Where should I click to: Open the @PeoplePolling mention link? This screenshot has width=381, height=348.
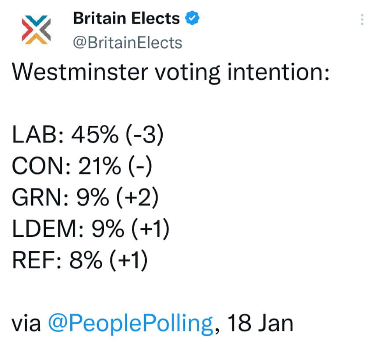click(130, 323)
